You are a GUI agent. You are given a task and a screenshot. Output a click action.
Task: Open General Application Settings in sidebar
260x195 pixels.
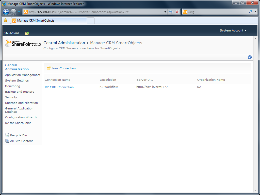19,110
